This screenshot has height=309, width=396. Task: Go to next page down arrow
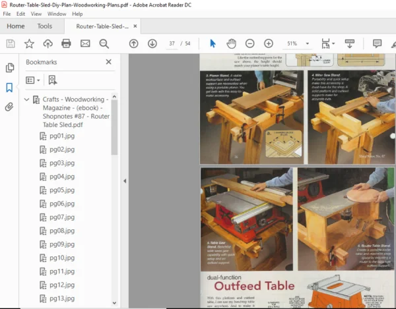[x=152, y=43]
